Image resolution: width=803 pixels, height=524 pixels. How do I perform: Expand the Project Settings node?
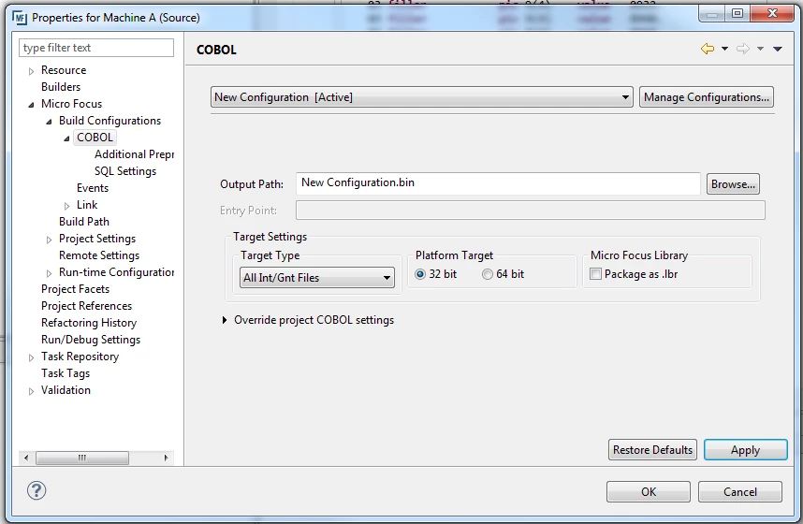tap(49, 240)
